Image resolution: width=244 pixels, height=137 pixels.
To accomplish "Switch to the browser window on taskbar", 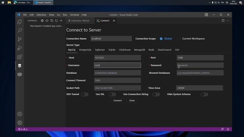I will (x=22, y=3).
